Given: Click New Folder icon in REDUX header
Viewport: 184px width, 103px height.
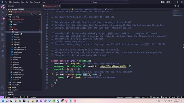Looking at the screenshot, I should click(34, 14).
